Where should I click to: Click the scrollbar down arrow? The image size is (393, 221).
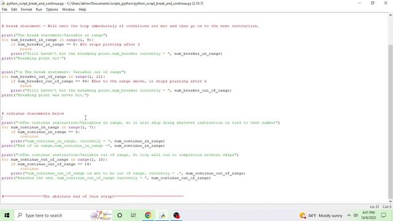391,201
